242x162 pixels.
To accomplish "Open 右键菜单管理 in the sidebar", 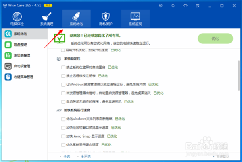I will (x=25, y=77).
